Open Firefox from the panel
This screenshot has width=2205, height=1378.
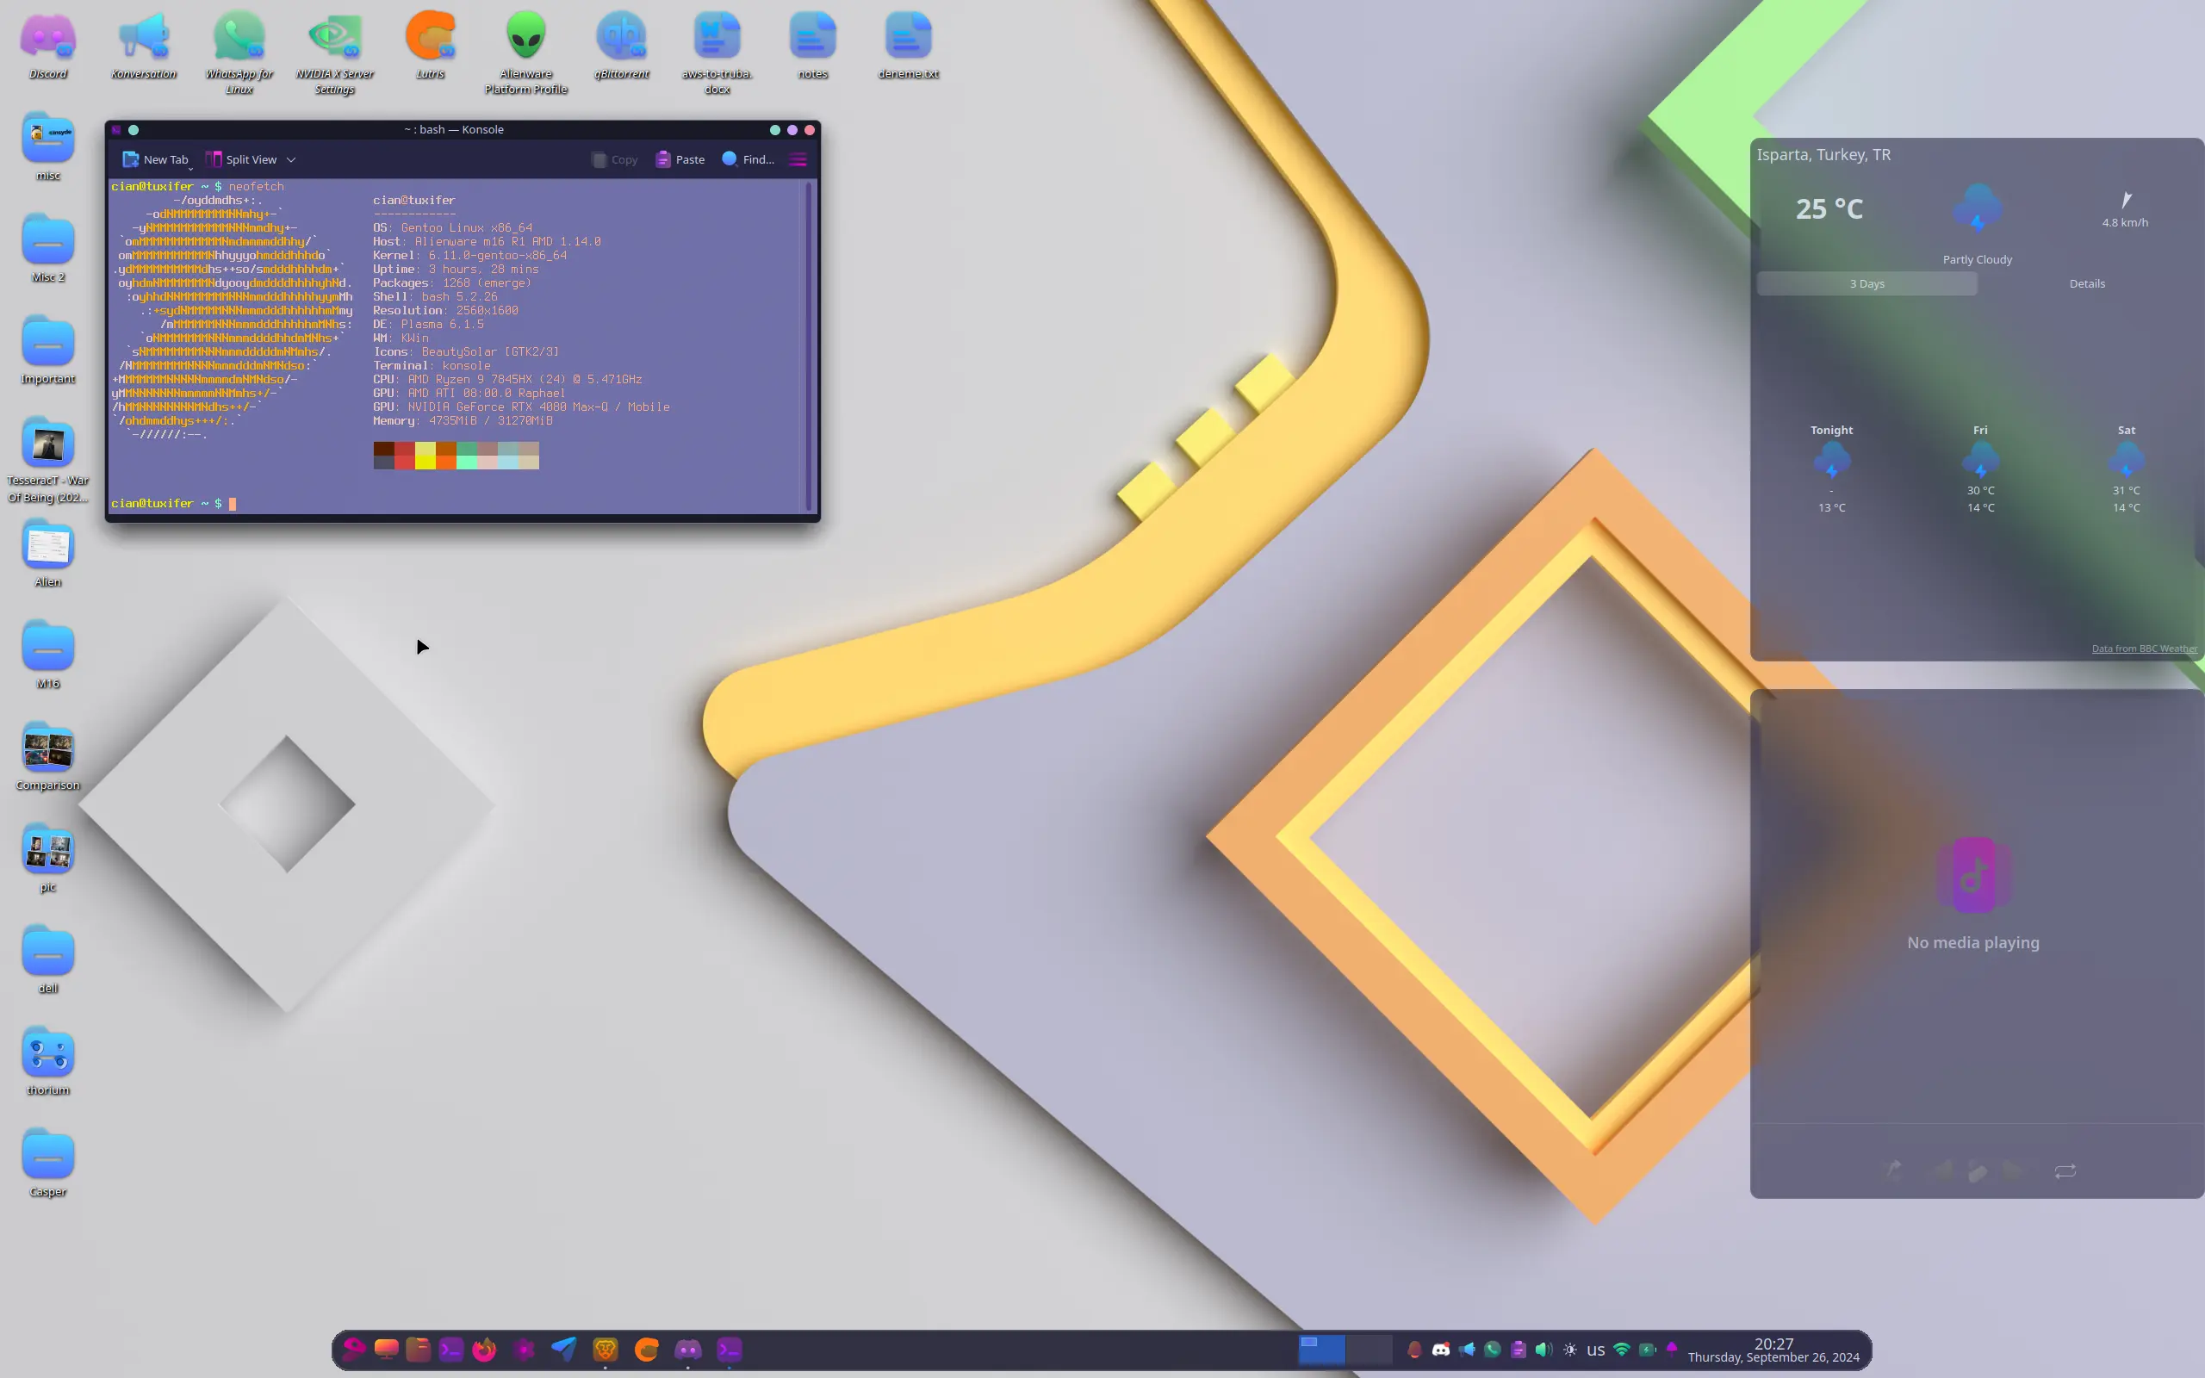click(484, 1349)
